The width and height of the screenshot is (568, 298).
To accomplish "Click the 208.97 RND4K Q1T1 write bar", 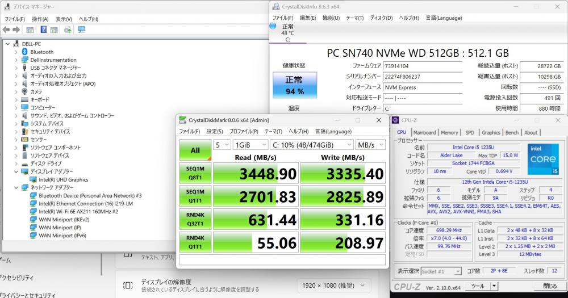I will click(343, 242).
